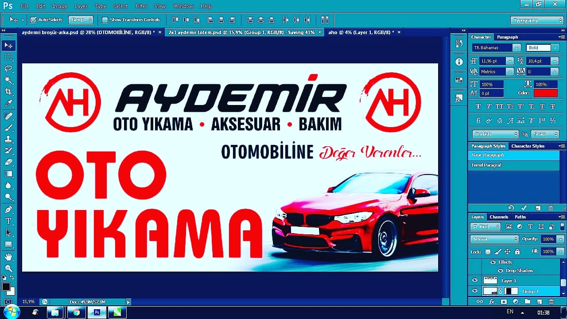Switch to the Channels tab
The width and height of the screenshot is (567, 319).
pyautogui.click(x=499, y=217)
